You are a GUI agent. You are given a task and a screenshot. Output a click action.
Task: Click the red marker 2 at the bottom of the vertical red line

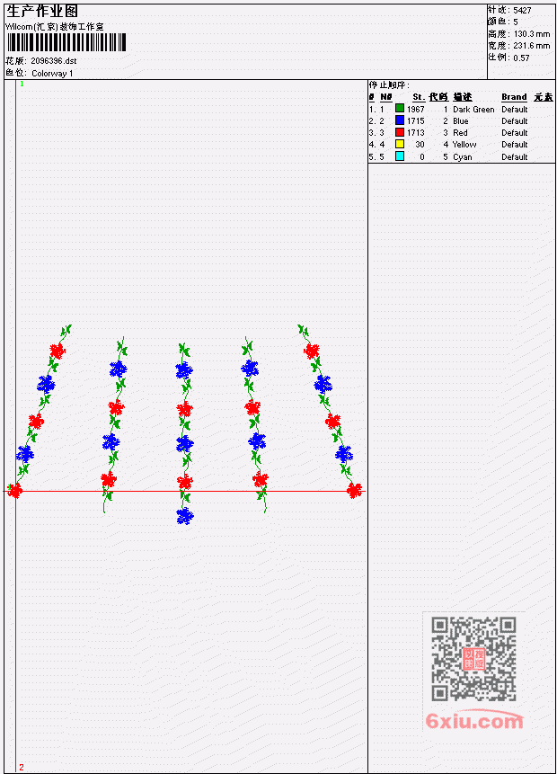tap(22, 767)
